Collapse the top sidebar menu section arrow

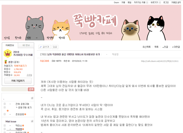[32, 98]
